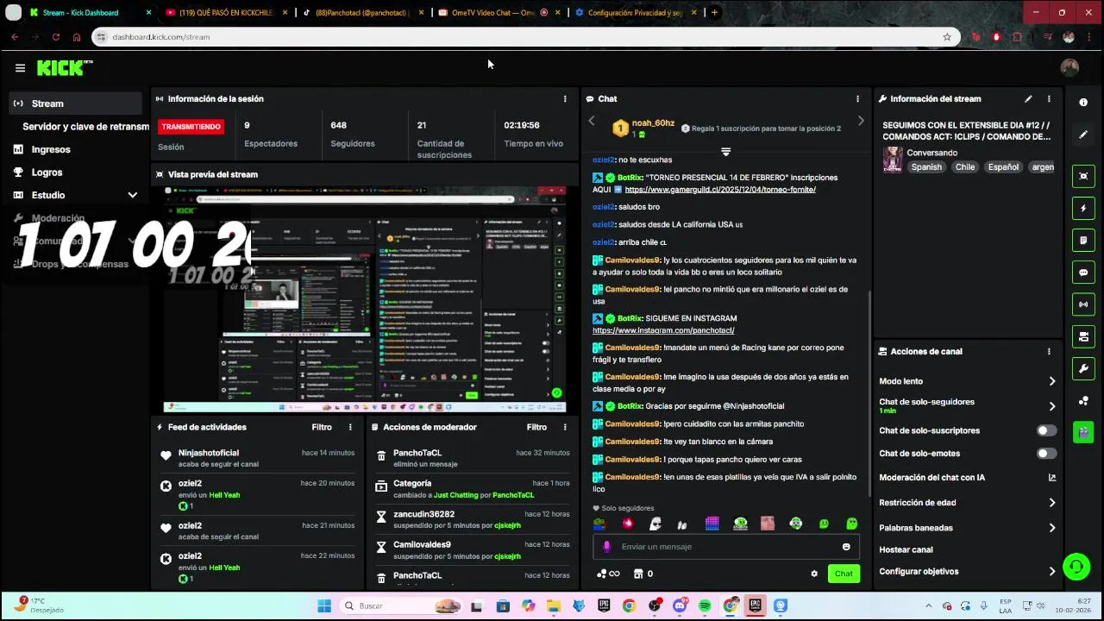This screenshot has height=621, width=1104.
Task: Open Información de la sesión options menu
Action: (x=565, y=99)
